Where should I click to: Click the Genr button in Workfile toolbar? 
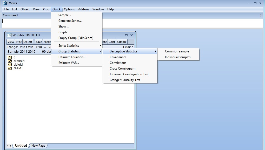[x=112, y=42]
